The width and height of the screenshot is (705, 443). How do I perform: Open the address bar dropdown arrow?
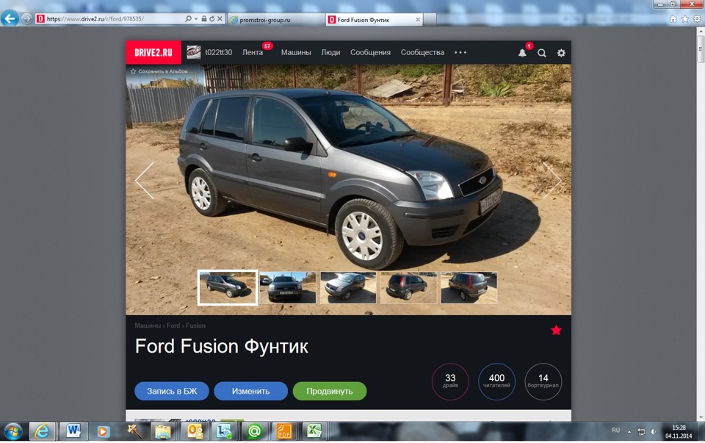coord(195,19)
